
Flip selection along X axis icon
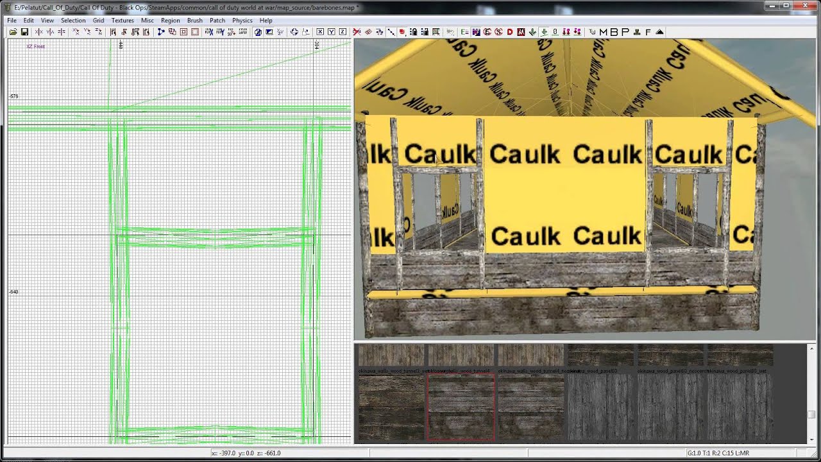(x=38, y=31)
